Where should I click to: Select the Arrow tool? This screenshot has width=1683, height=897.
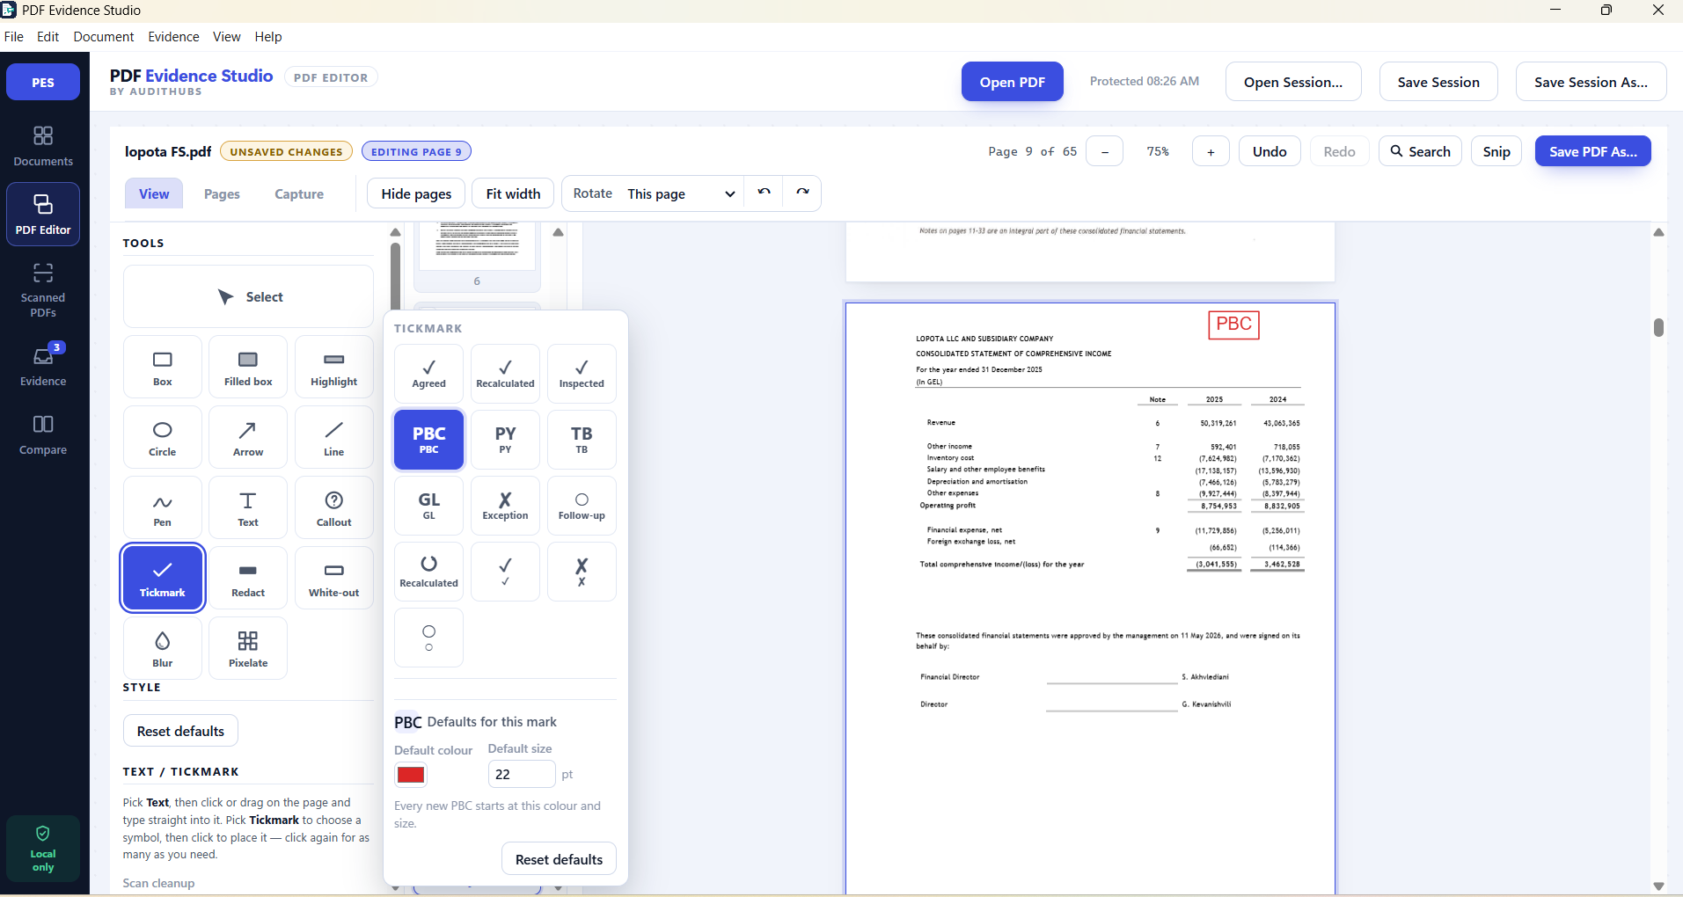click(248, 437)
